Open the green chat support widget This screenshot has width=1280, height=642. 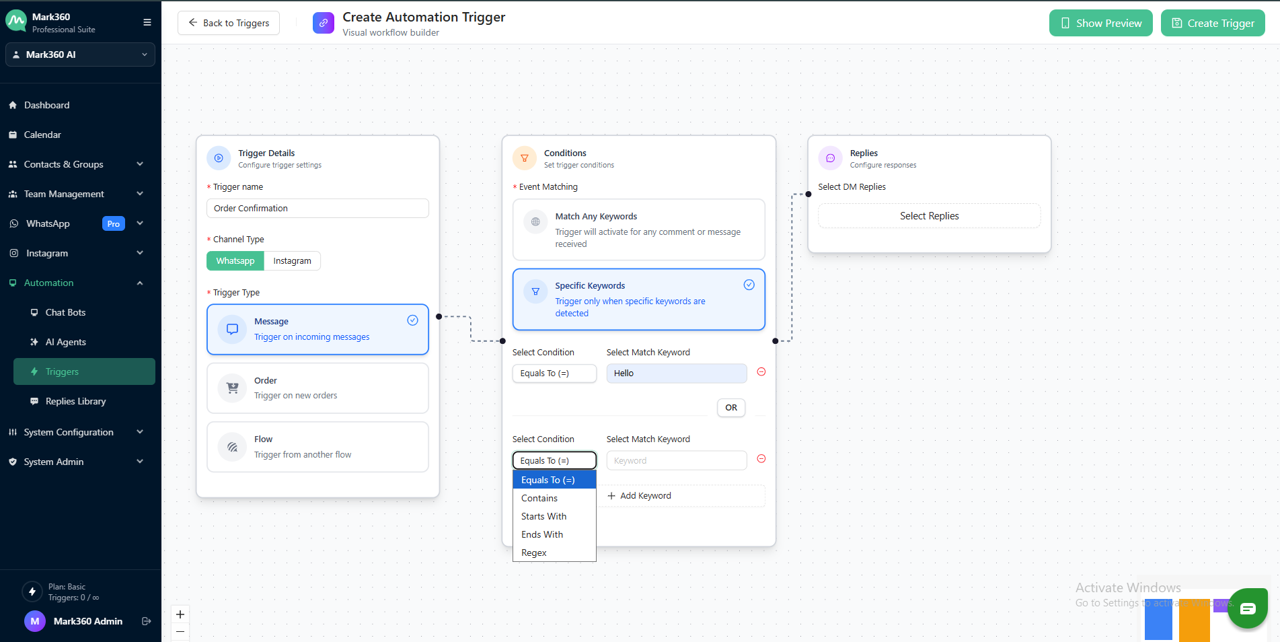click(1247, 608)
